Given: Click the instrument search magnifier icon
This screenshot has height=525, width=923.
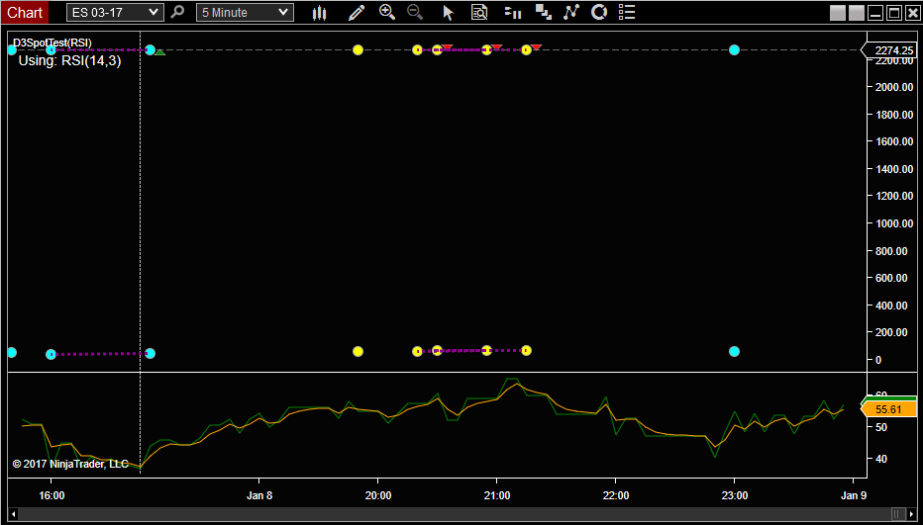Looking at the screenshot, I should (x=177, y=13).
